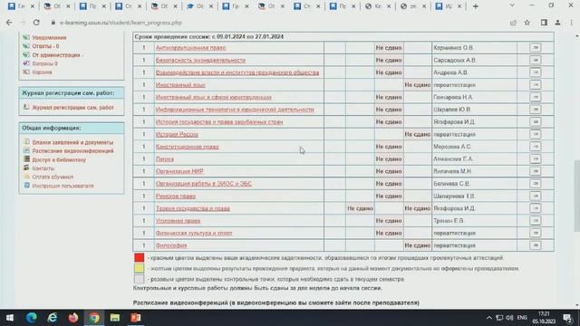The width and height of the screenshot is (580, 326).
Task: Click the yellow legend color square
Action: click(139, 268)
